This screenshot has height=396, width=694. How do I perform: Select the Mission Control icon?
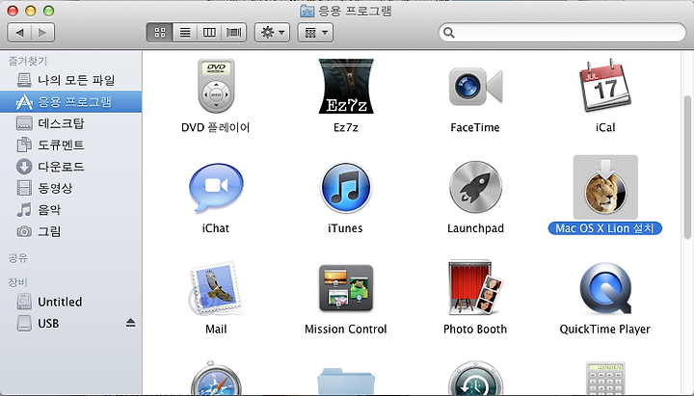coord(346,288)
